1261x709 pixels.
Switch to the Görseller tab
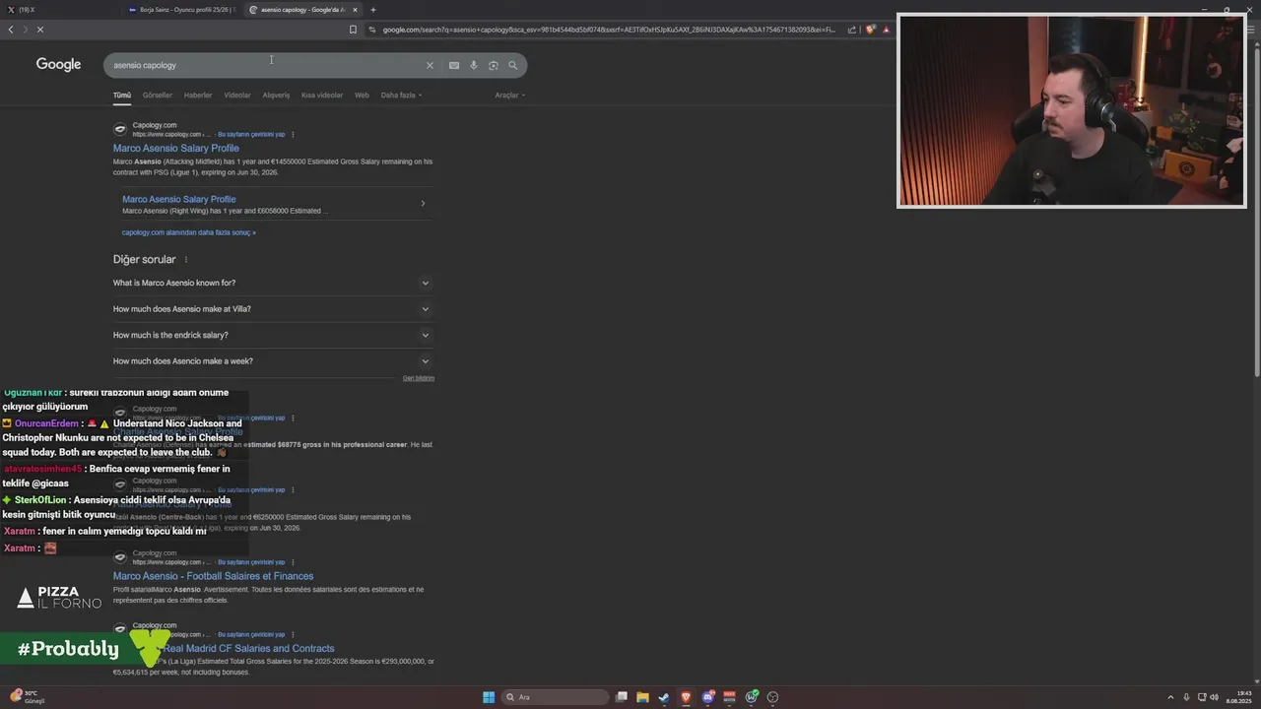[x=158, y=96]
